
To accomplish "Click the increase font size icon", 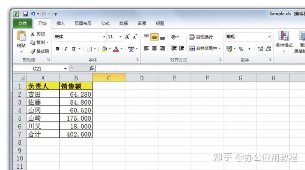I will (x=128, y=37).
